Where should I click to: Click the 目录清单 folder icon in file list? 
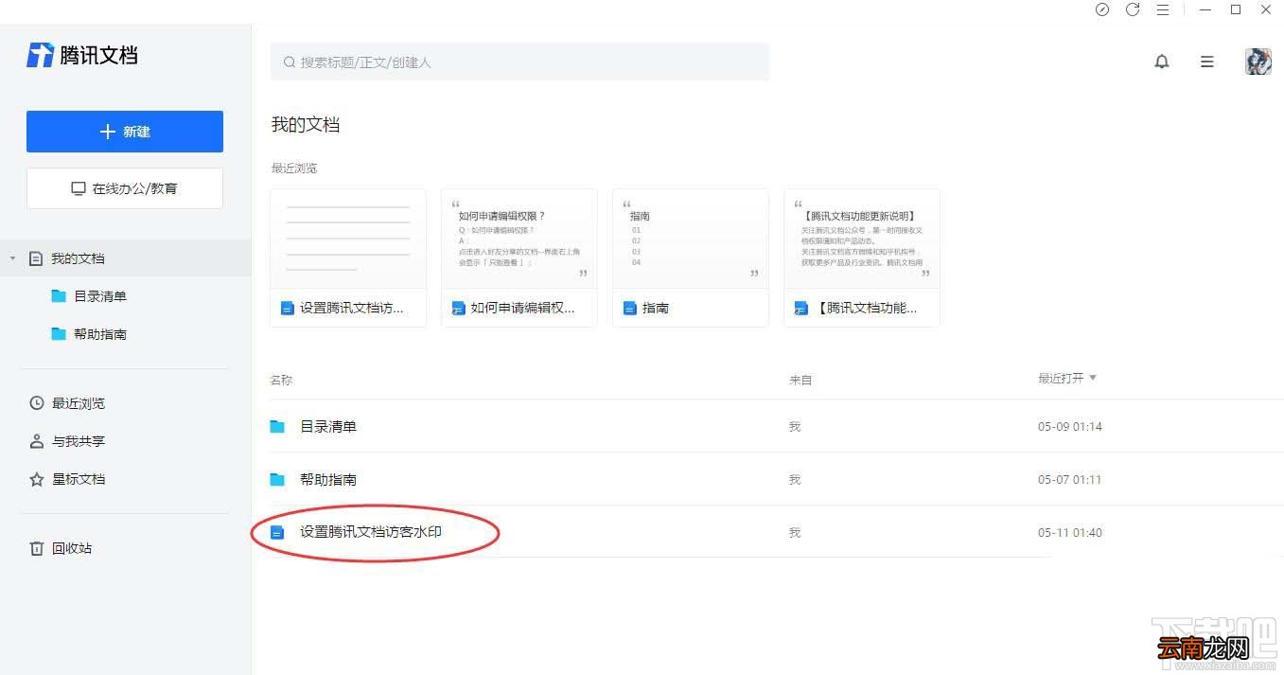(x=277, y=427)
